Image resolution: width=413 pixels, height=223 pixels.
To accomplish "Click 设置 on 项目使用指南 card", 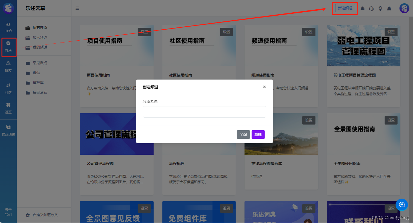I will [144, 32].
